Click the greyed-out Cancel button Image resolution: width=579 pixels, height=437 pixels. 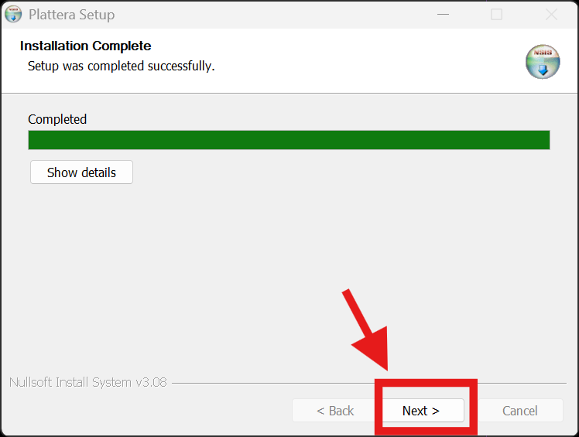coord(519,411)
